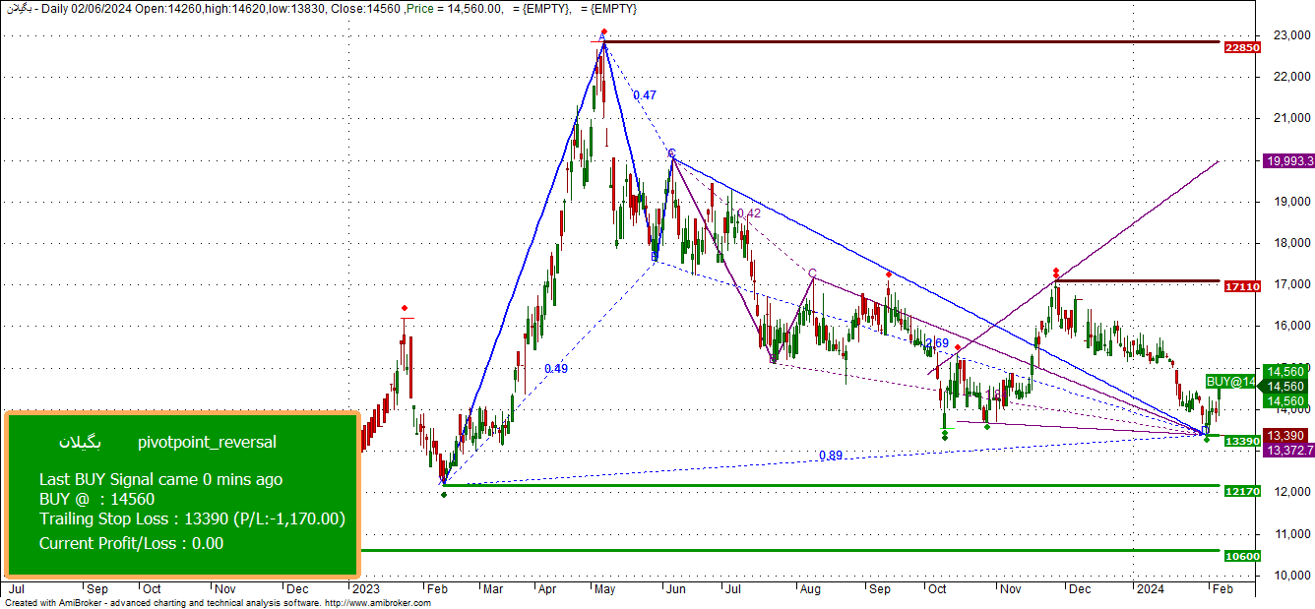Click the Trailing Stop Loss 13390 line
The width and height of the screenshot is (1315, 609).
point(192,518)
